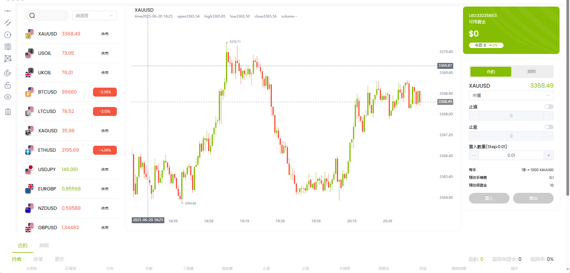Switch order panel to 期限 tab
The height and width of the screenshot is (273, 570).
[x=532, y=72]
